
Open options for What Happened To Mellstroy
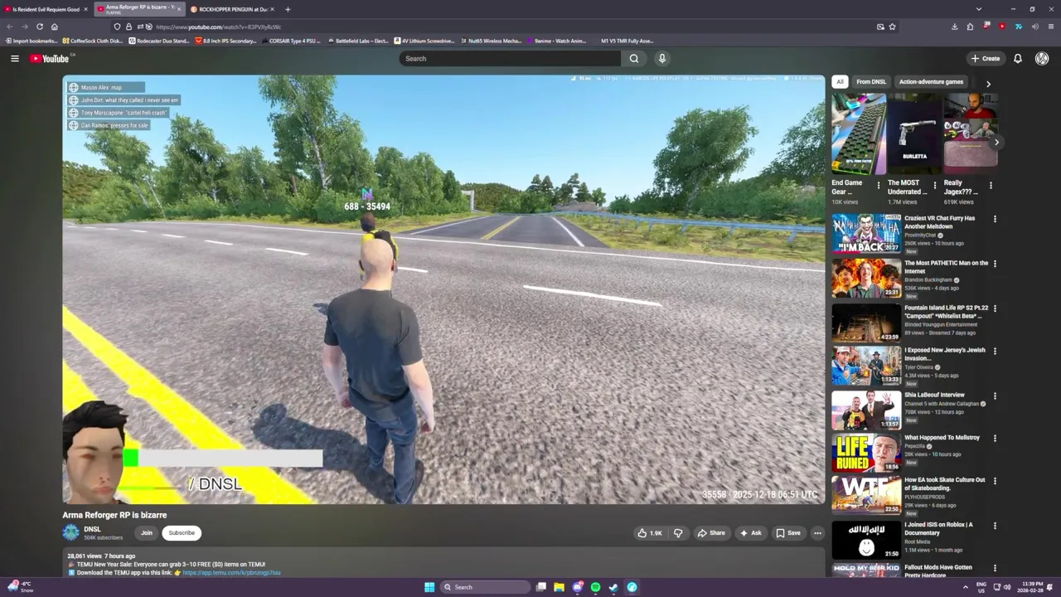click(995, 439)
